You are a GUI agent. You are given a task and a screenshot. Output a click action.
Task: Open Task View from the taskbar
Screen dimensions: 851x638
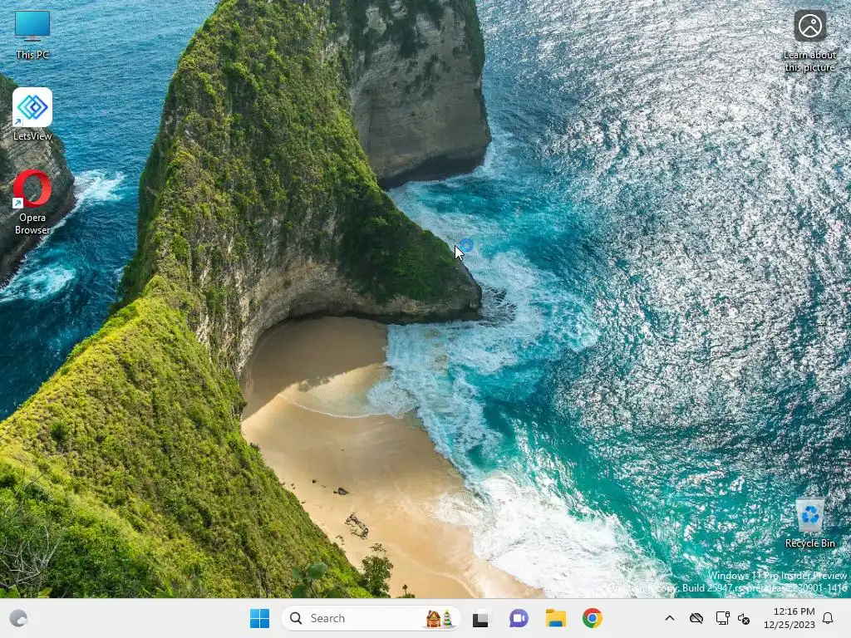coord(480,618)
